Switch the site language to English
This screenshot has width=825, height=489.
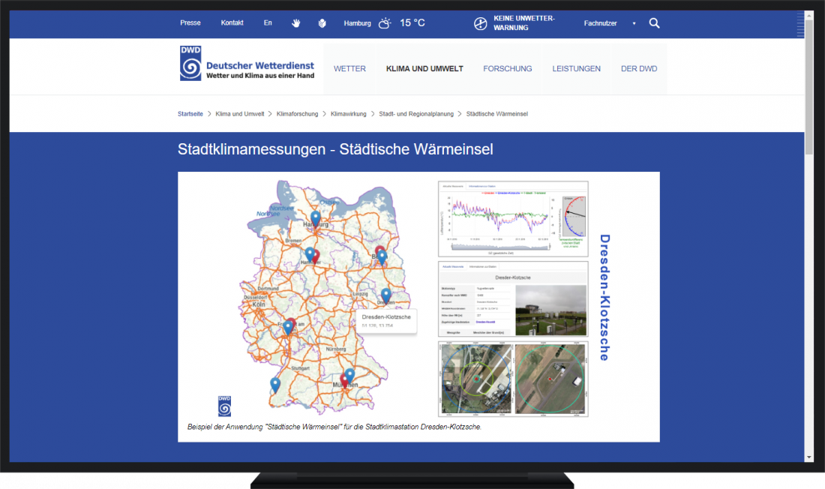point(268,22)
